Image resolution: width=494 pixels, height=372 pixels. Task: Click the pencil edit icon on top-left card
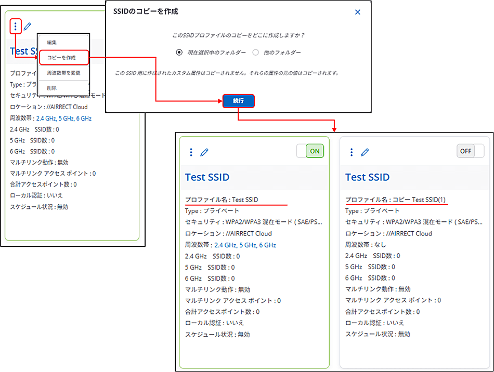[28, 26]
